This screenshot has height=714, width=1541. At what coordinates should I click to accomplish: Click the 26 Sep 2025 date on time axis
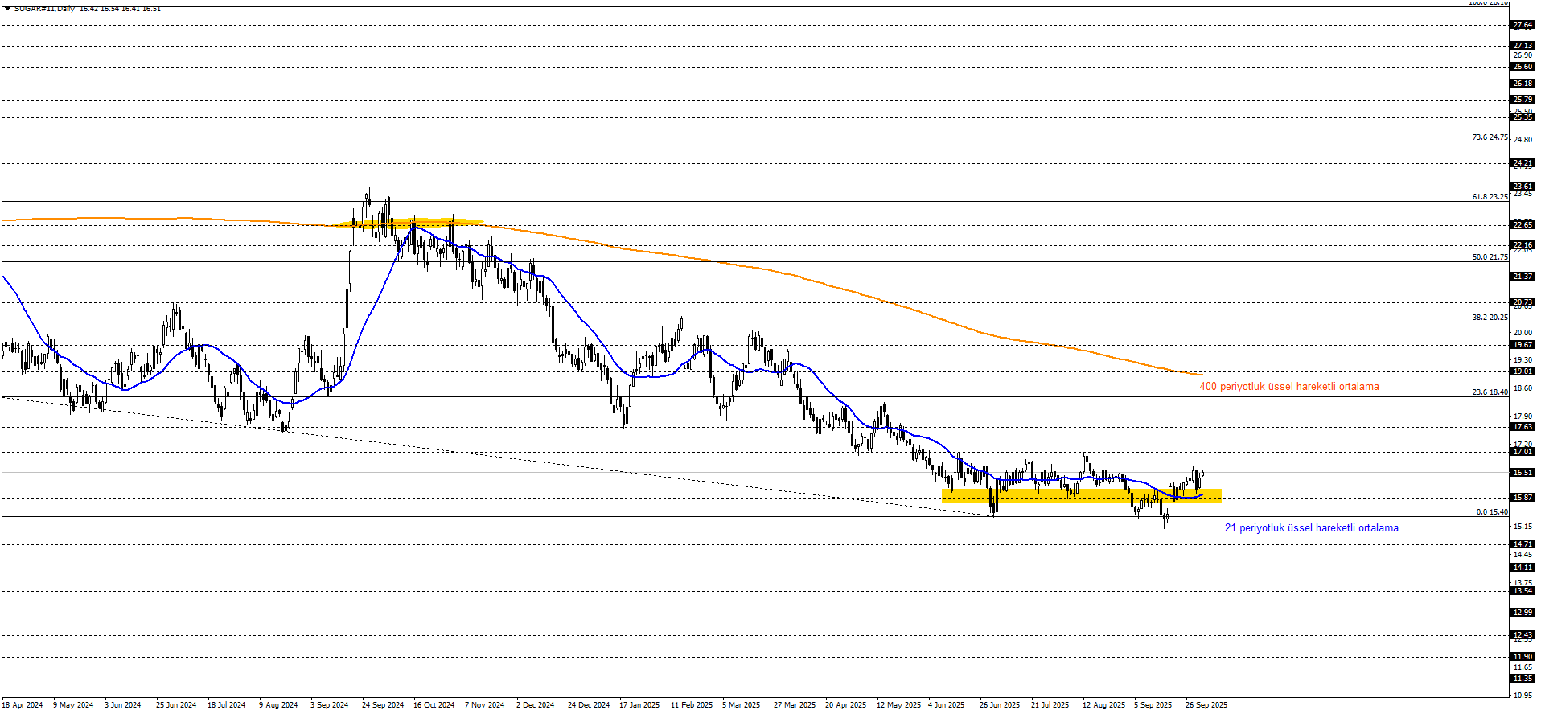click(1206, 705)
